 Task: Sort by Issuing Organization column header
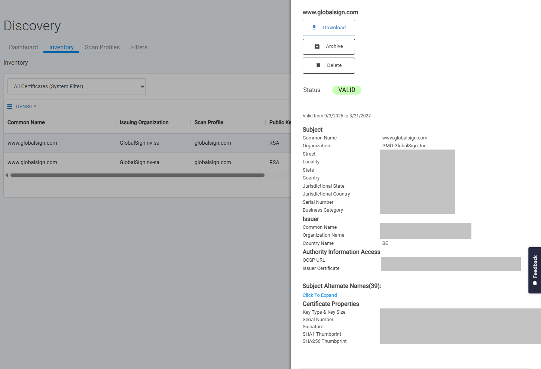[x=144, y=122]
